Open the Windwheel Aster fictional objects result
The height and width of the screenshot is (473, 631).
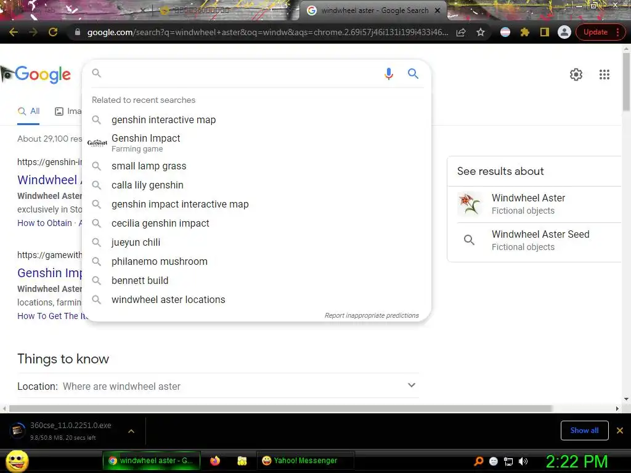[x=539, y=204]
